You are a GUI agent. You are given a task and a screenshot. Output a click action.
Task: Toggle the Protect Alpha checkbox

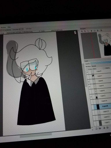click(87, 69)
